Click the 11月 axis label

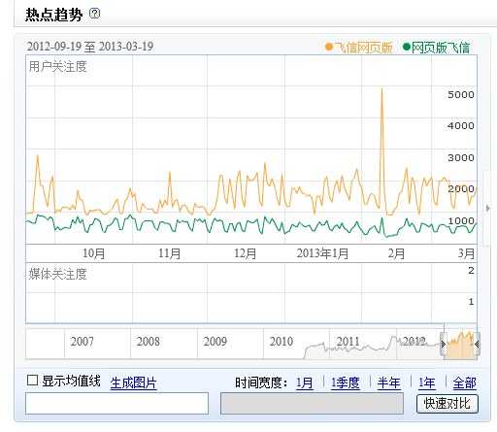tap(169, 253)
